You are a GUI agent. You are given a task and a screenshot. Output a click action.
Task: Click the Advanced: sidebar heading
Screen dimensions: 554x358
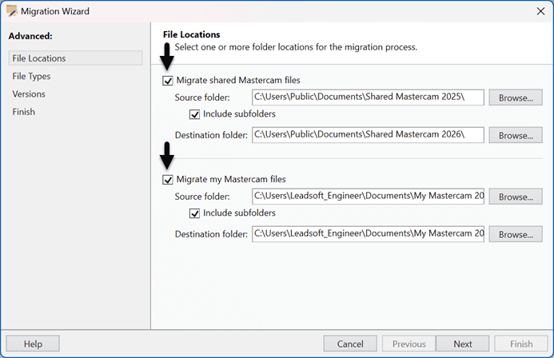point(30,36)
